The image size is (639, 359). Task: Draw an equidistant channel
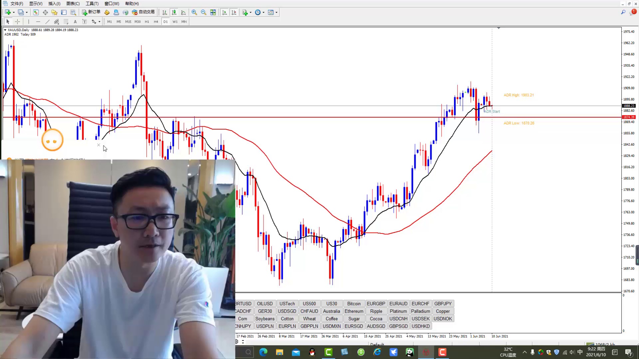coord(57,22)
